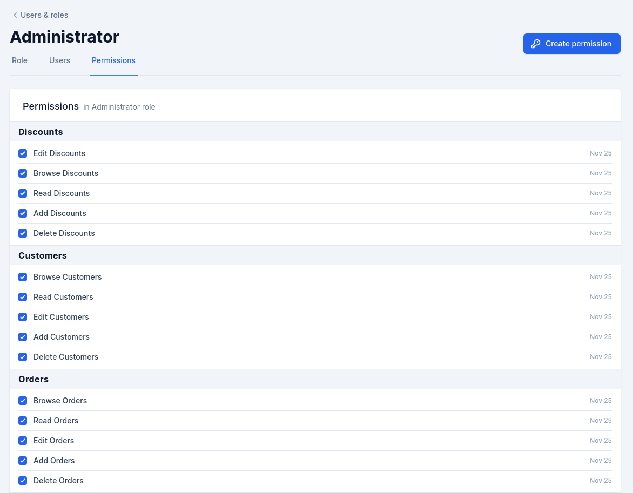Disable the Edit Customers checkbox
Screen dimensions: 633x493
pos(23,317)
